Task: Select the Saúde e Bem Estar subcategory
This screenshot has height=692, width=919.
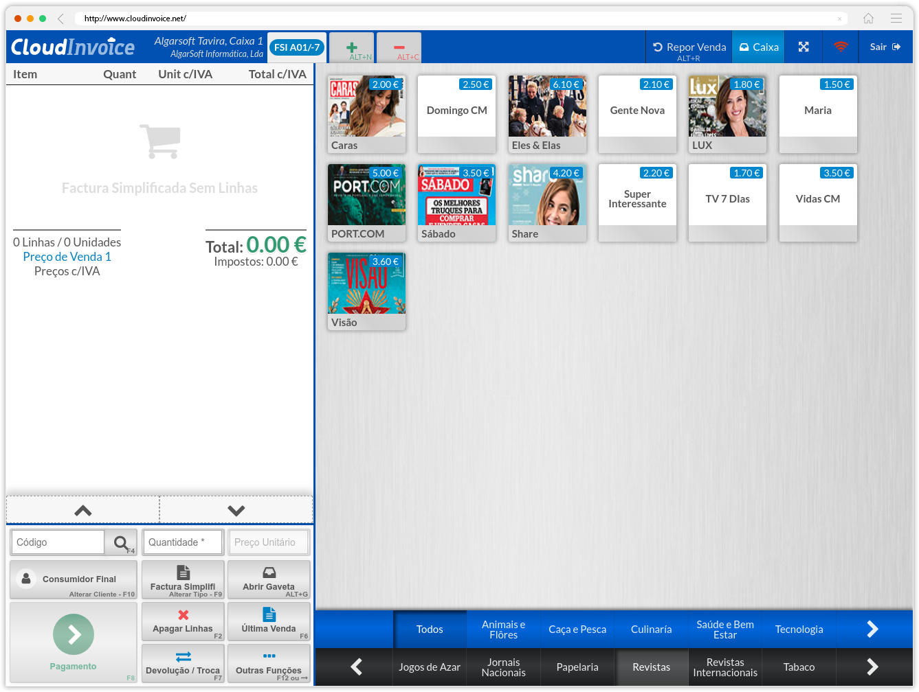Action: click(x=725, y=629)
